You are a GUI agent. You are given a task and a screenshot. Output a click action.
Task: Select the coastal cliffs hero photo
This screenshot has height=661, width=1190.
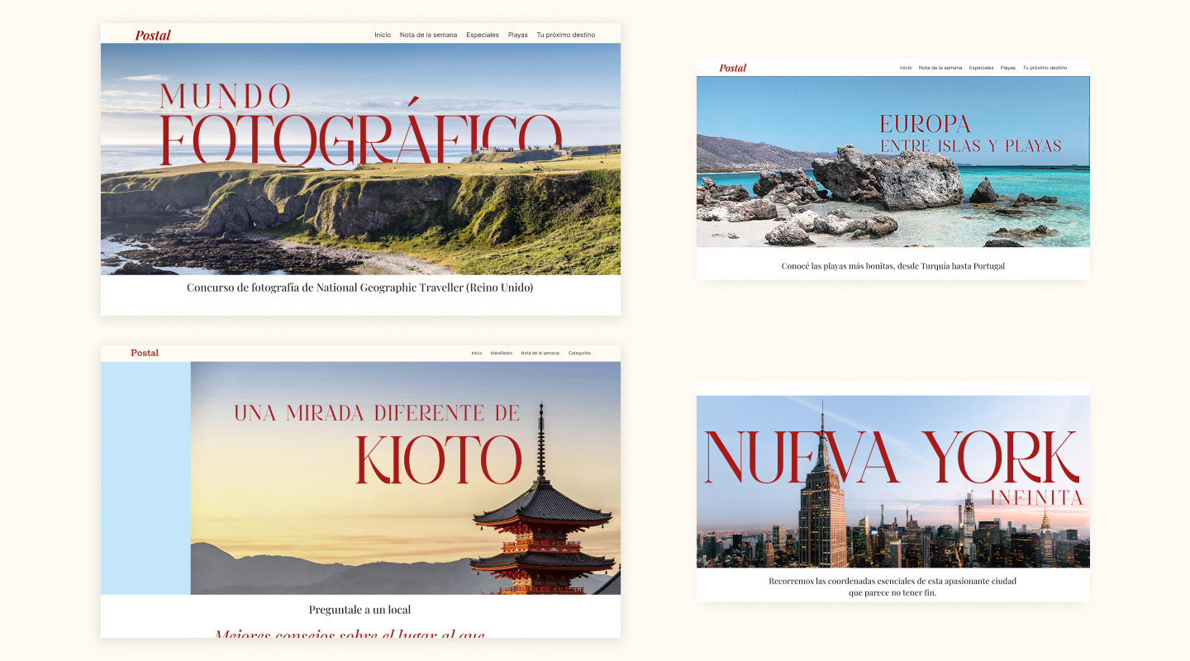[360, 159]
